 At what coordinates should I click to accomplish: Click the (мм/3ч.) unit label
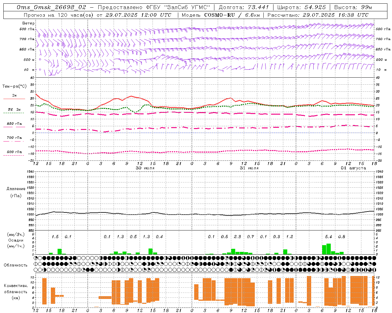(16, 234)
